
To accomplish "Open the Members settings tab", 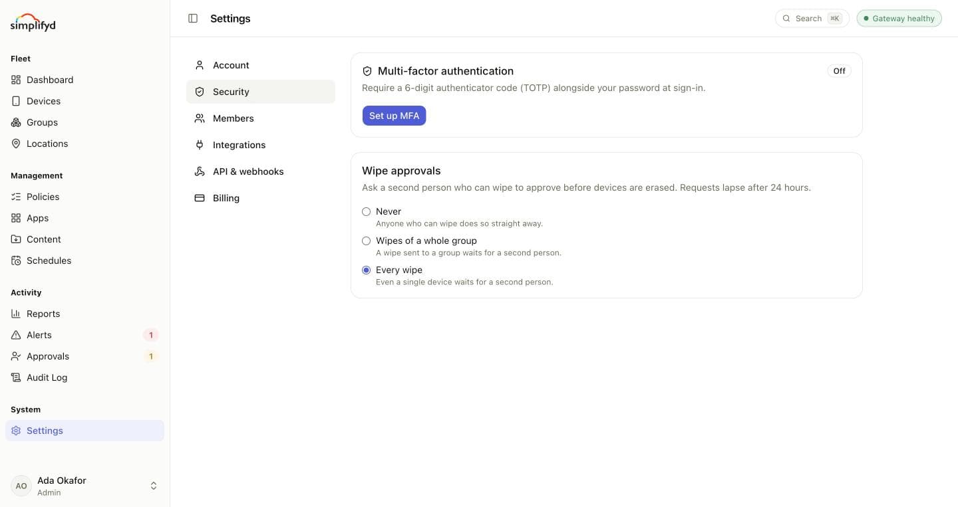I will (261, 118).
